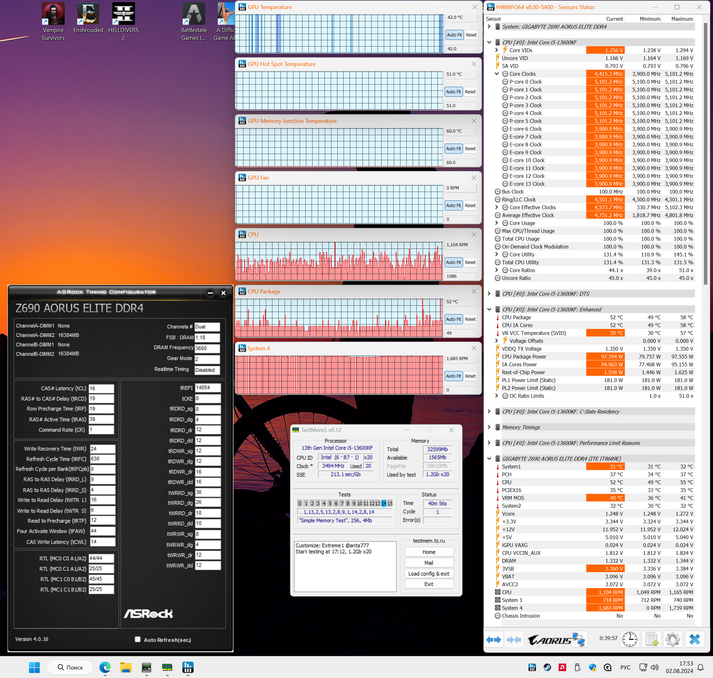The height and width of the screenshot is (678, 713).
Task: Click the Maximum column header
Action: [x=682, y=19]
